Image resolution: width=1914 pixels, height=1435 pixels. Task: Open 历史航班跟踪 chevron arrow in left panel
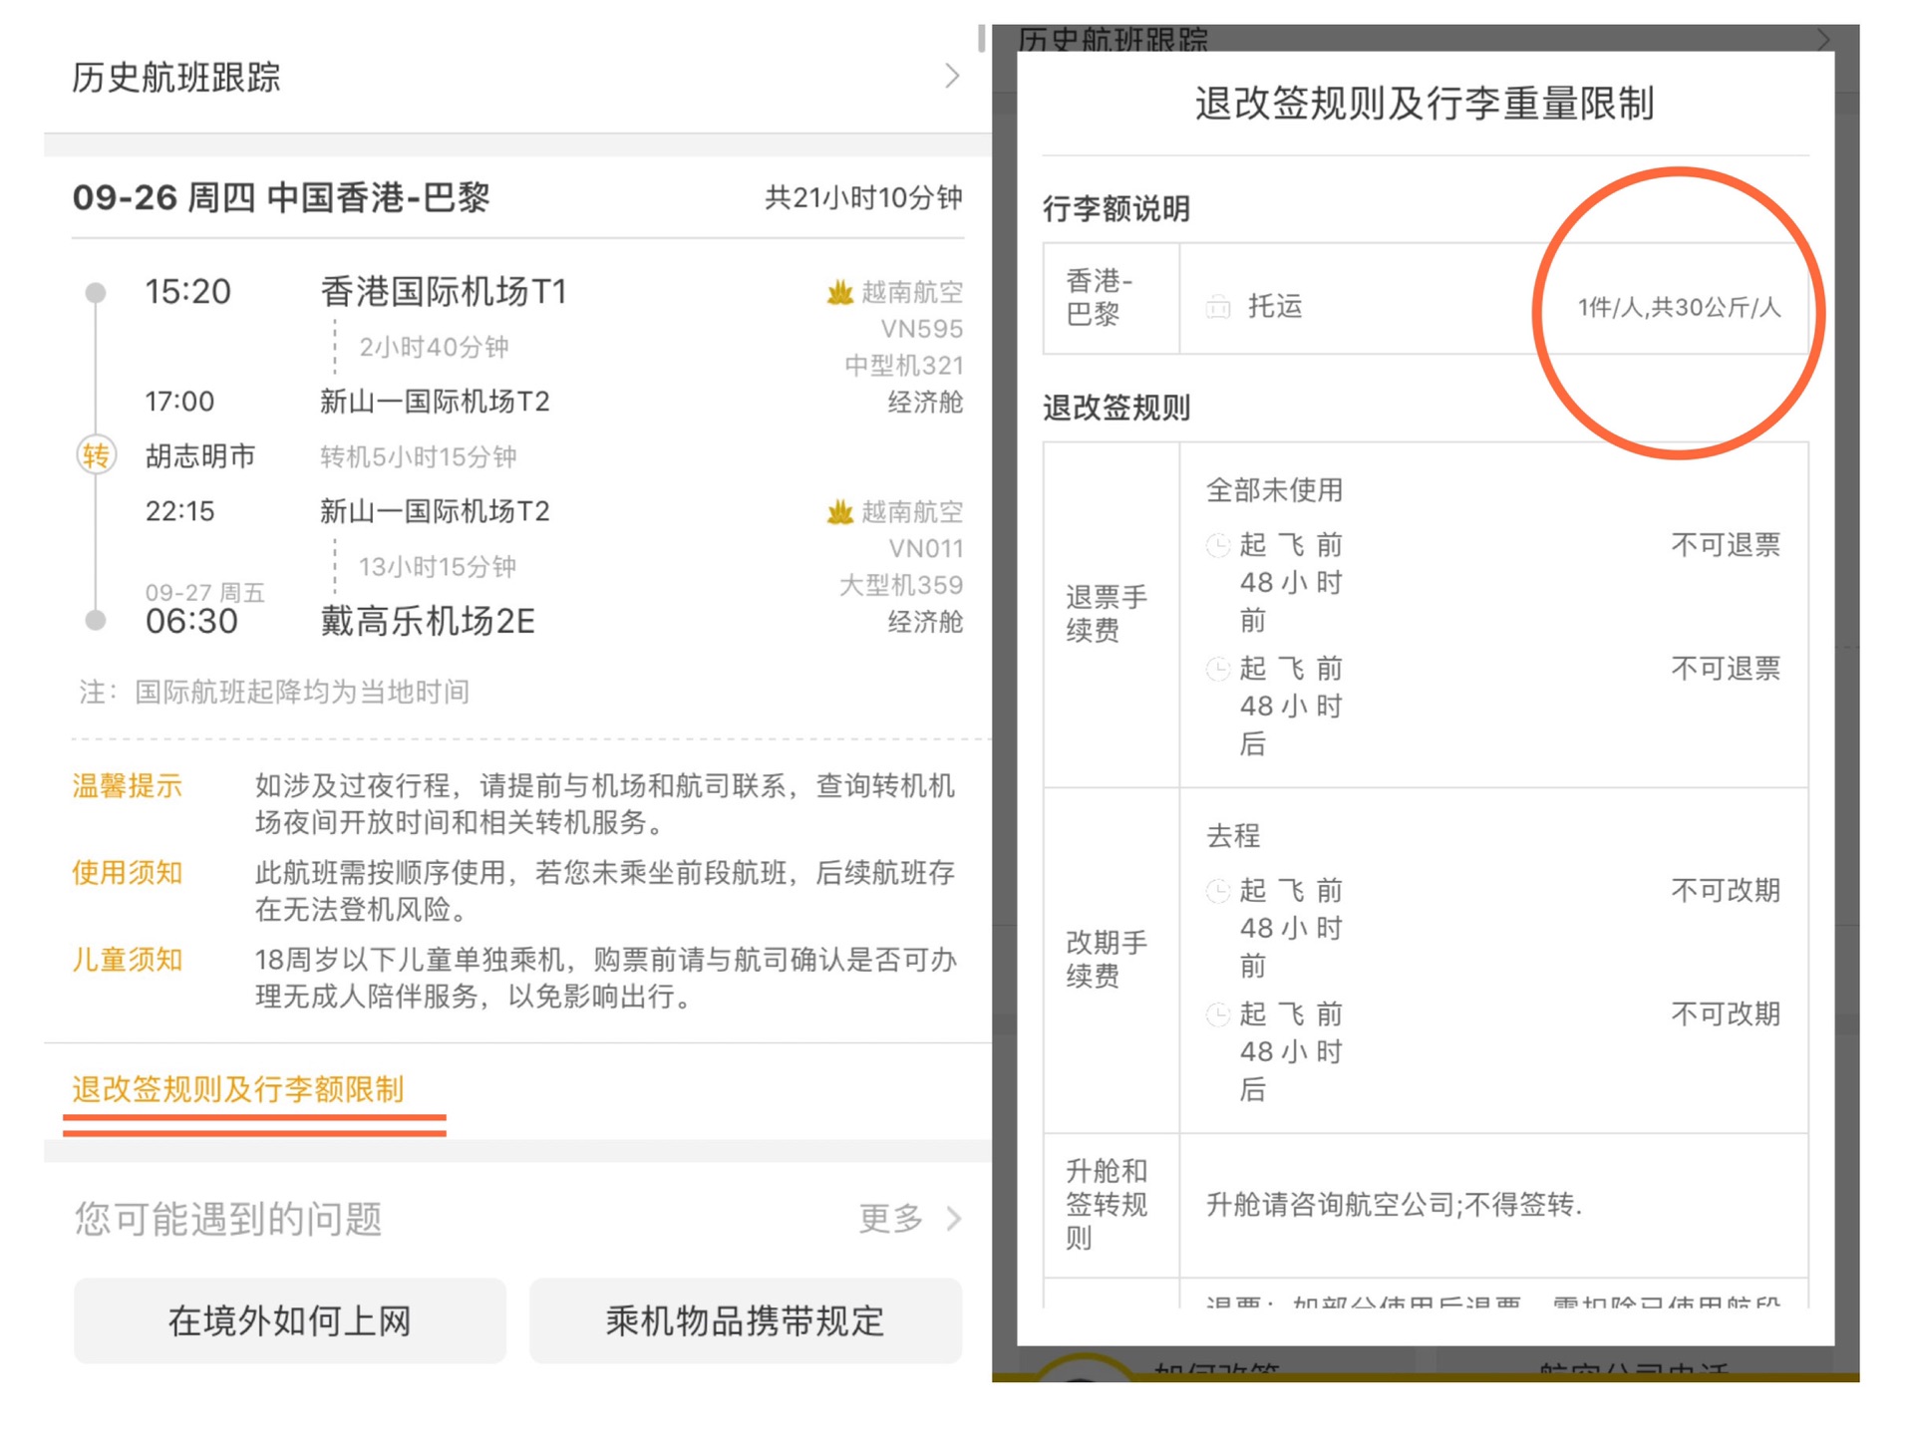(952, 76)
